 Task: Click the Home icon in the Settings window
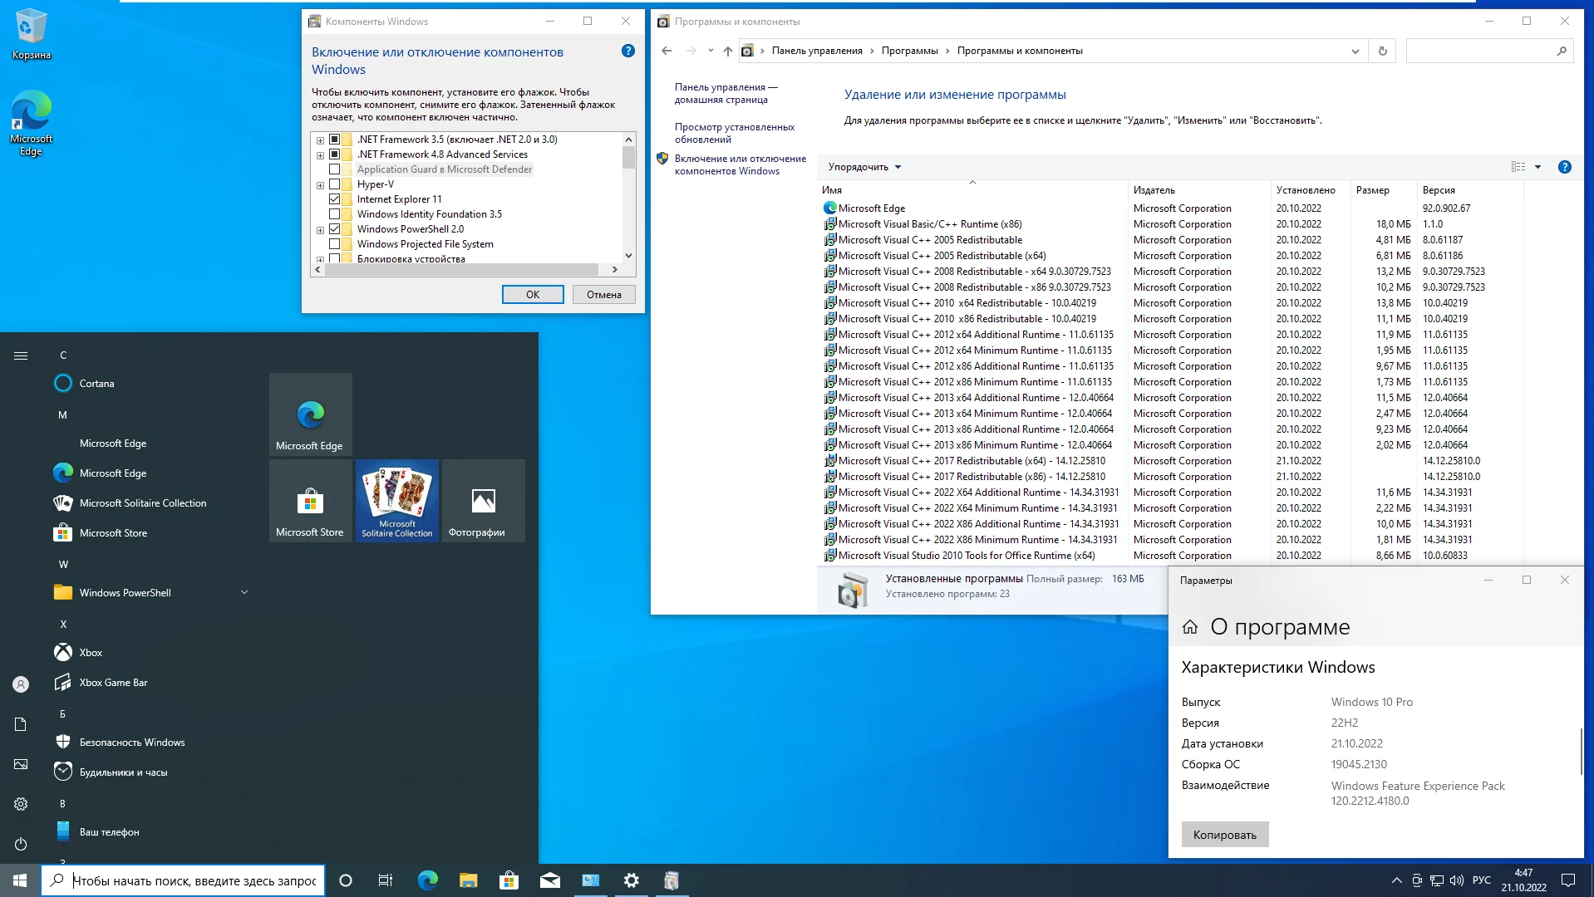click(1190, 627)
